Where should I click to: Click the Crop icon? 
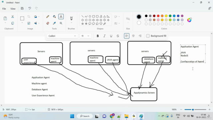[x=29, y=17]
